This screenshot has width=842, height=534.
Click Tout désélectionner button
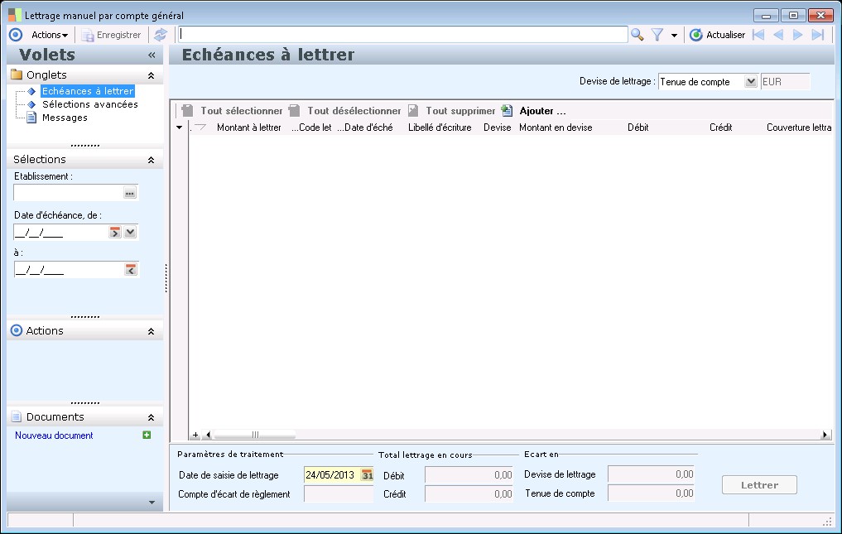coord(344,111)
